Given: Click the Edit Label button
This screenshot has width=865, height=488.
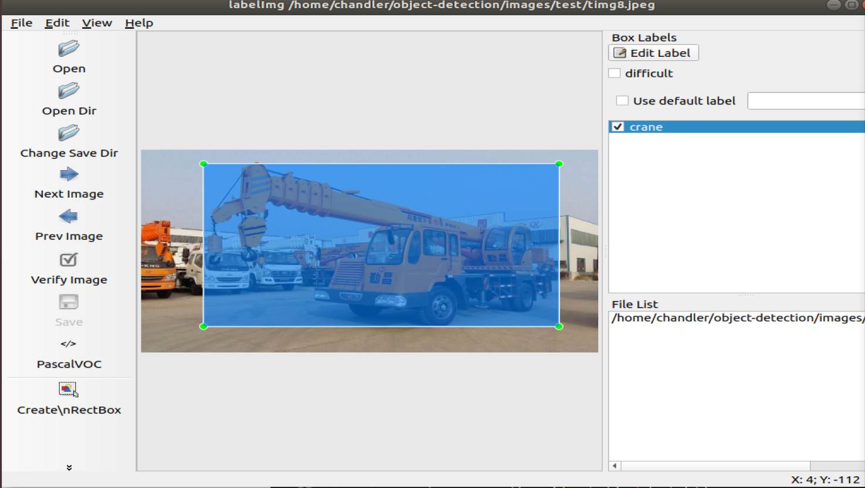Looking at the screenshot, I should 653,53.
